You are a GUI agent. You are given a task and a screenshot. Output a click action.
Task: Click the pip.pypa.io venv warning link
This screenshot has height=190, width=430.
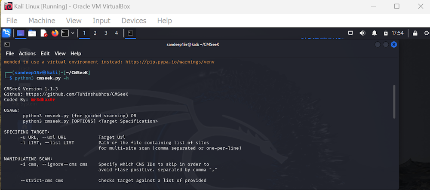coord(170,62)
